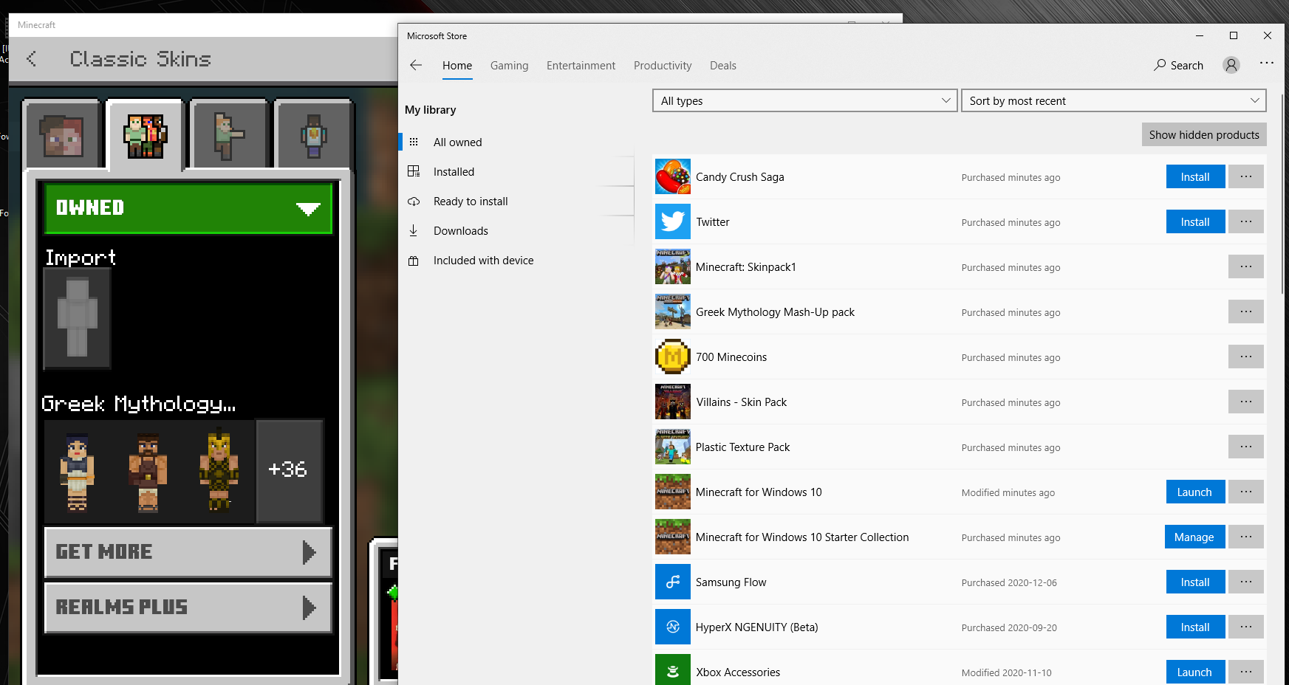Expand the Get More skins section
This screenshot has height=685, width=1289.
click(x=188, y=552)
